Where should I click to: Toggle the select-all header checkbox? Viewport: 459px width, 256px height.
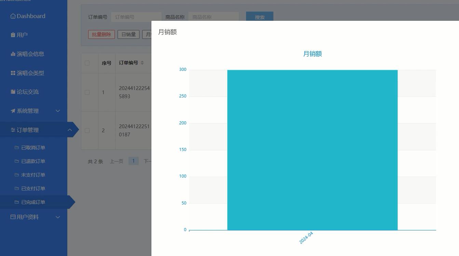[x=87, y=63]
